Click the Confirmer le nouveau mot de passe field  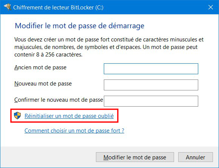(x=151, y=101)
